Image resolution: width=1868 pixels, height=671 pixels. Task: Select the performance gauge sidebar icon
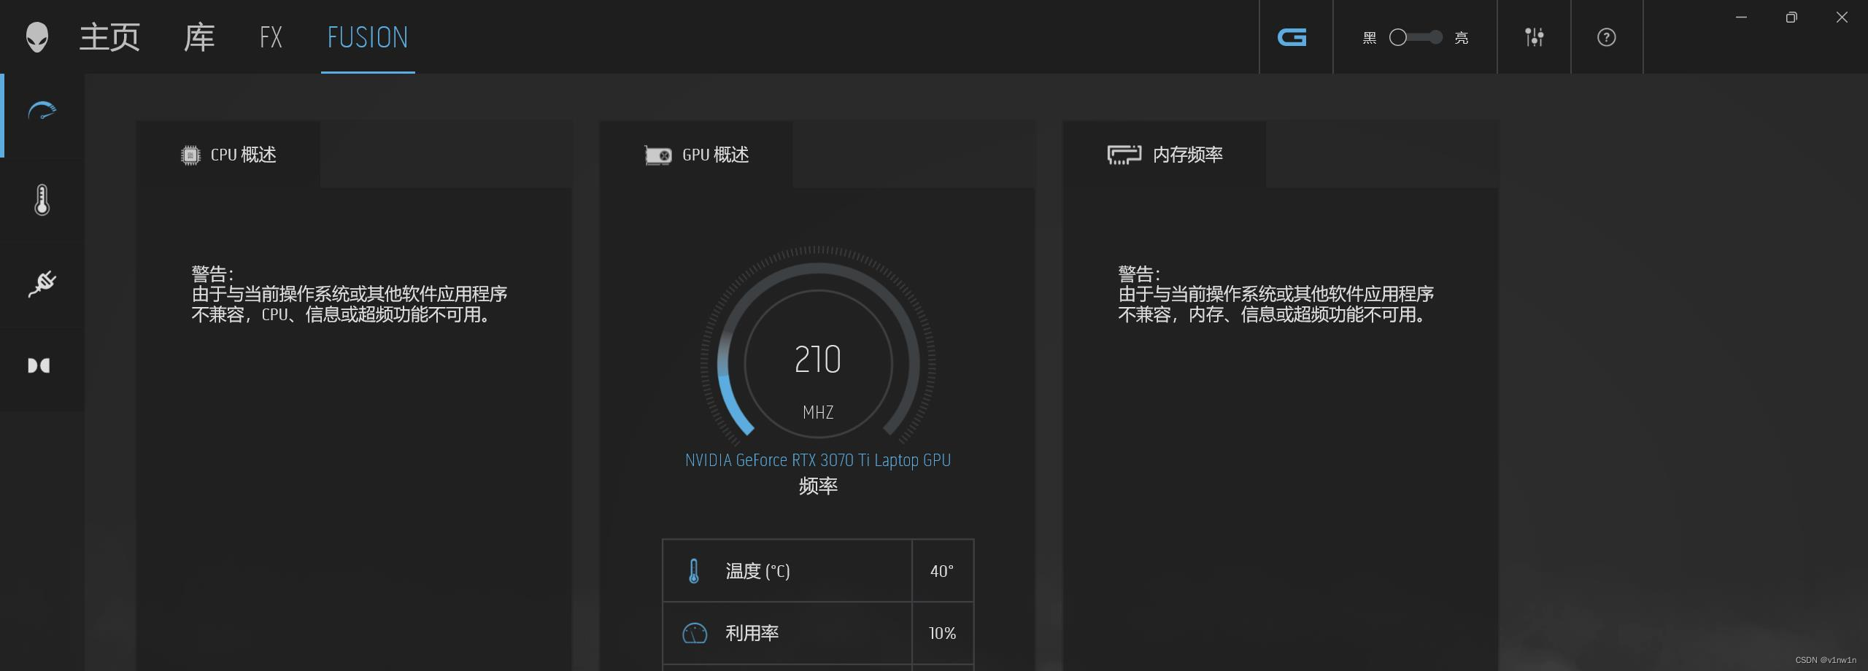42,111
